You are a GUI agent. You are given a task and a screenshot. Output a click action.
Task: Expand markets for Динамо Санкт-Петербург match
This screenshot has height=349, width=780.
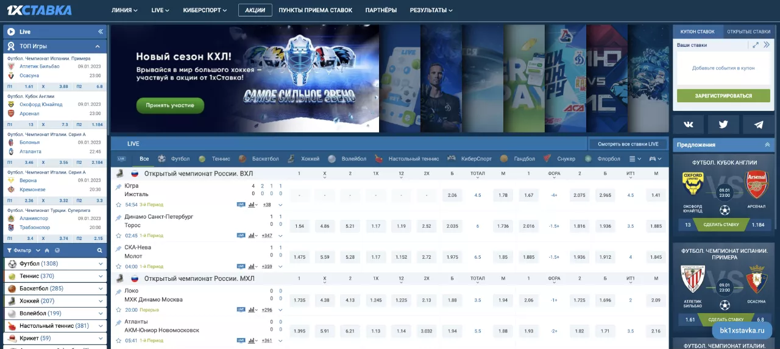(x=280, y=236)
